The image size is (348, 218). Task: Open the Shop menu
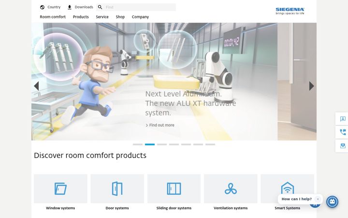(120, 17)
